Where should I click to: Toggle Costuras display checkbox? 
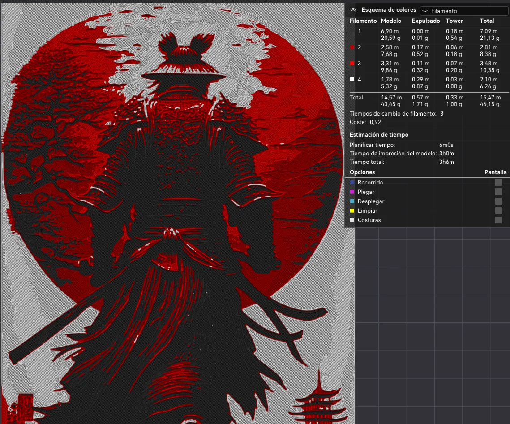pos(498,220)
